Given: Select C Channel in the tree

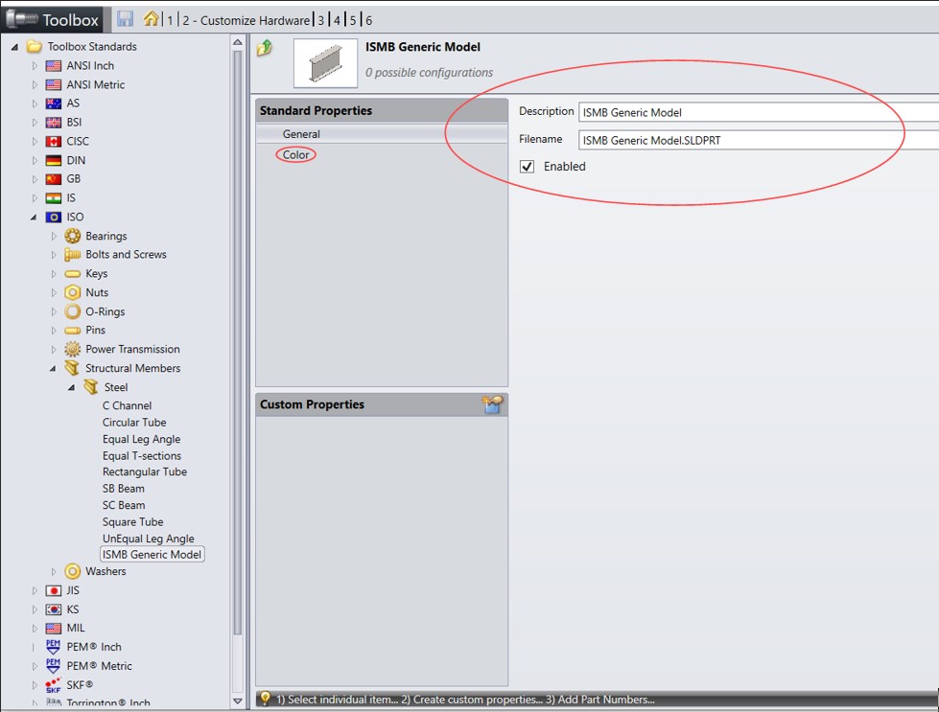Looking at the screenshot, I should pos(127,405).
